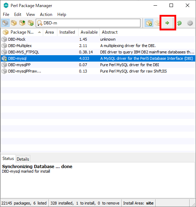Click version 4.033 in Available column
This screenshot has width=196, height=207.
point(84,58)
